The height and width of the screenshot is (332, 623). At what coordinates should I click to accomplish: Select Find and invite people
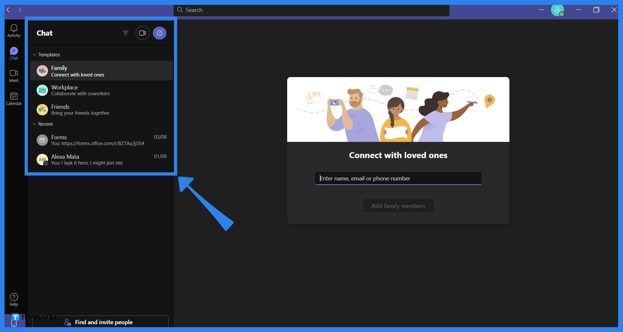[103, 322]
